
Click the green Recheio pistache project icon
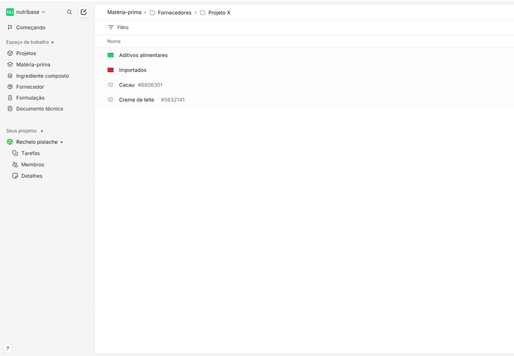(x=10, y=142)
